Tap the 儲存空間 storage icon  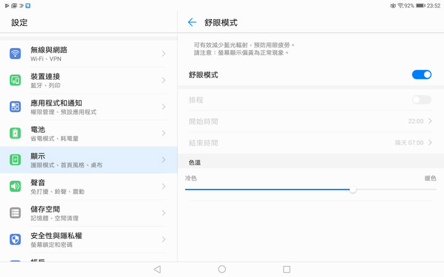[15, 213]
